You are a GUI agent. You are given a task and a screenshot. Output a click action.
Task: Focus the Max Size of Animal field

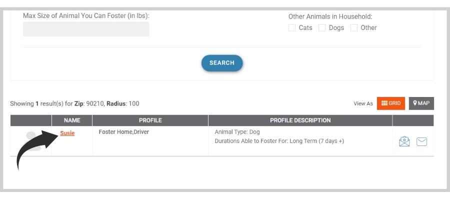[x=86, y=29]
